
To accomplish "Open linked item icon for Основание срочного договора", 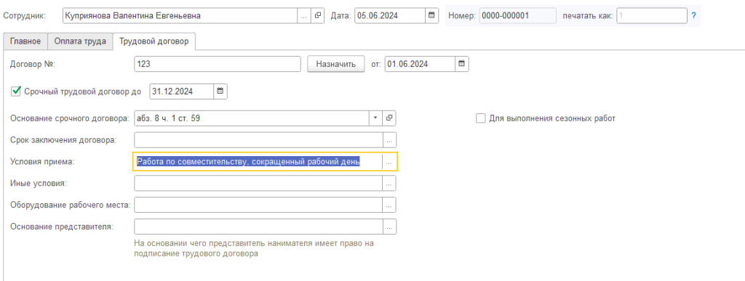I will coord(389,118).
